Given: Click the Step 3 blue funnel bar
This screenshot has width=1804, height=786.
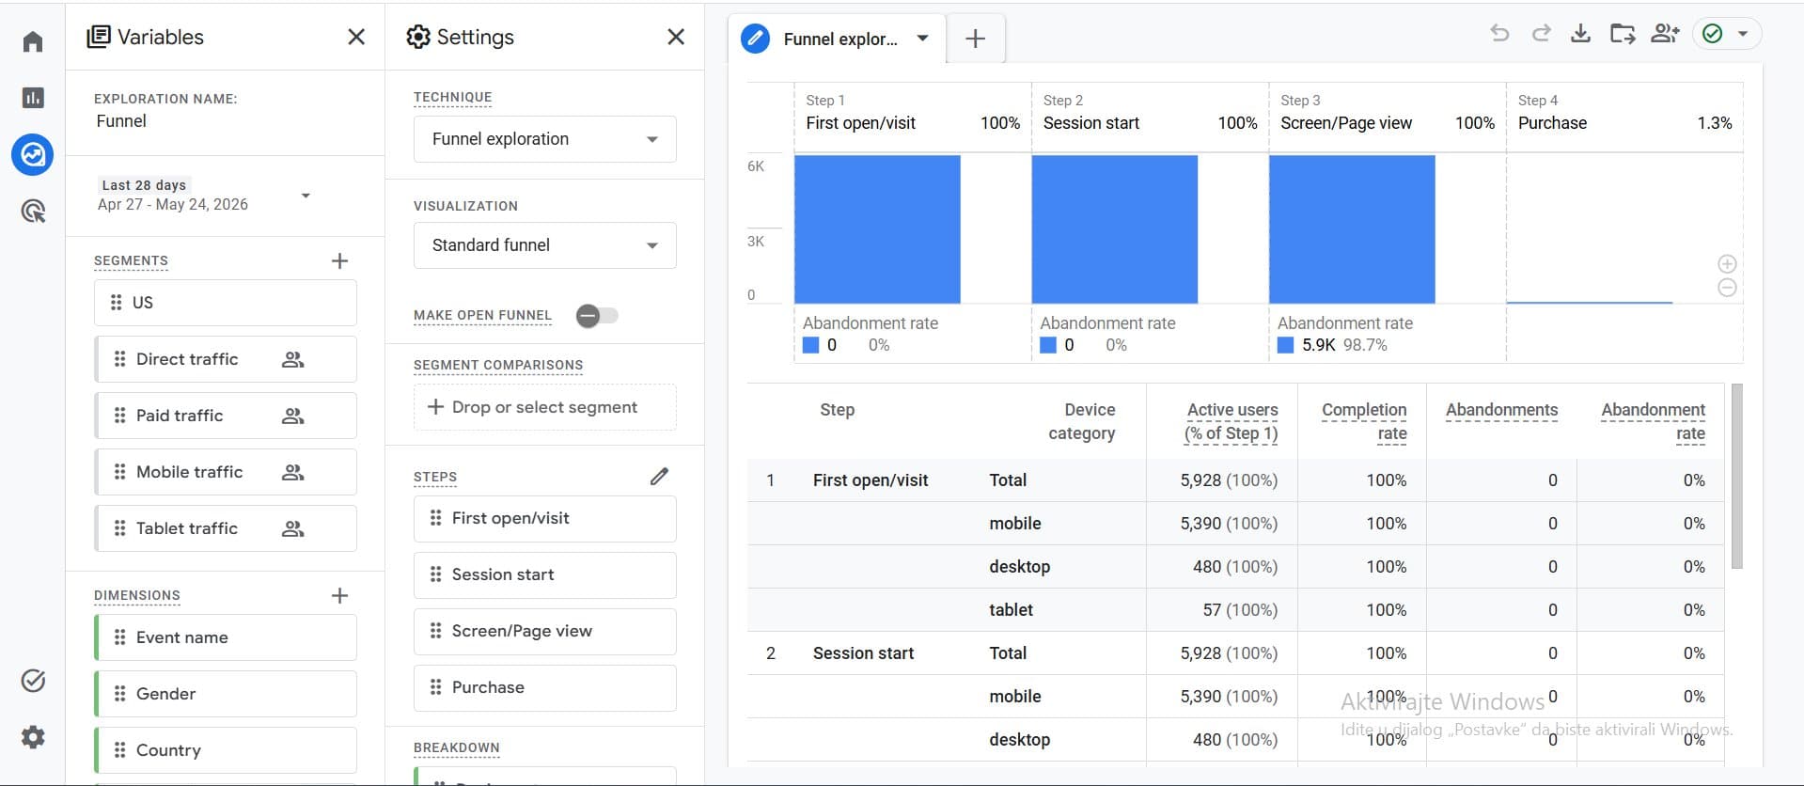Looking at the screenshot, I should point(1352,229).
